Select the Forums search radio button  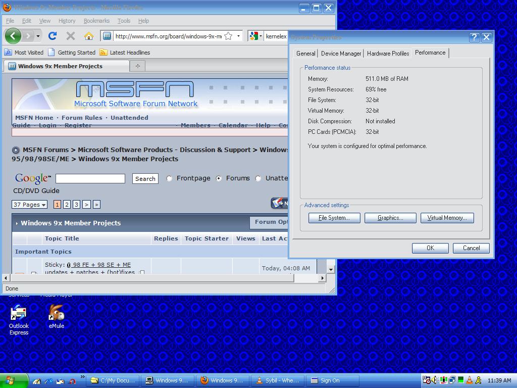pyautogui.click(x=219, y=178)
